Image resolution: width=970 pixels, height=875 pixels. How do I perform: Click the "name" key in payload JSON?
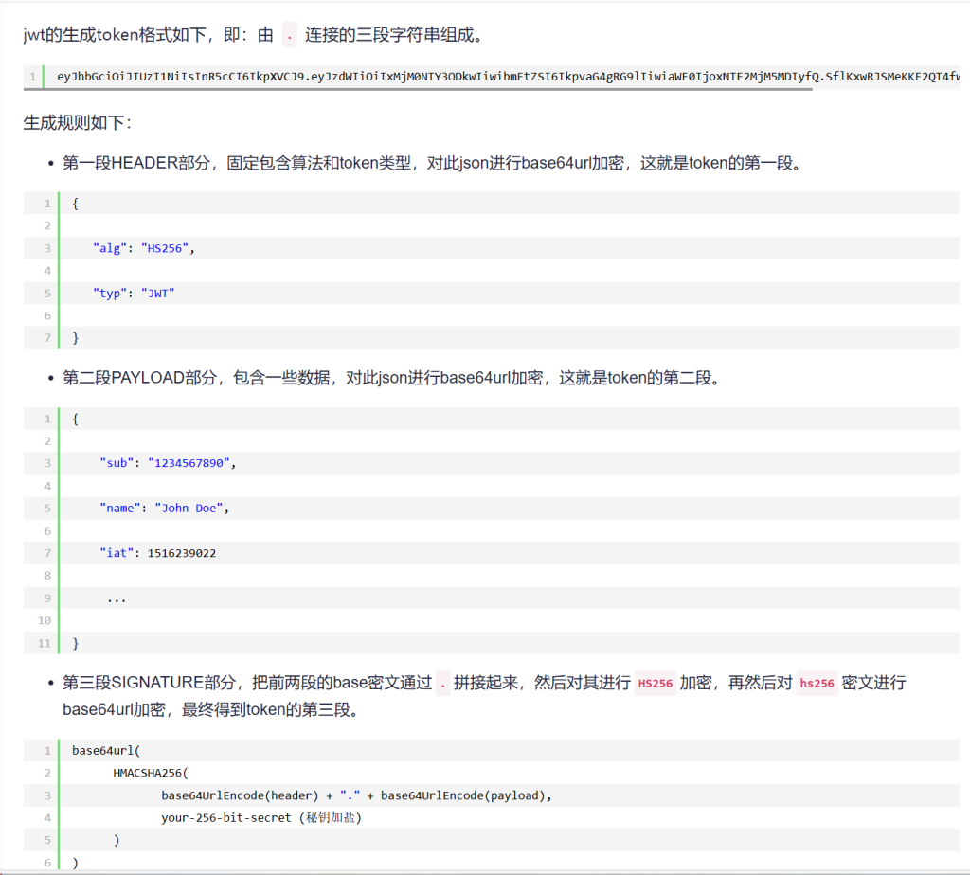point(119,509)
